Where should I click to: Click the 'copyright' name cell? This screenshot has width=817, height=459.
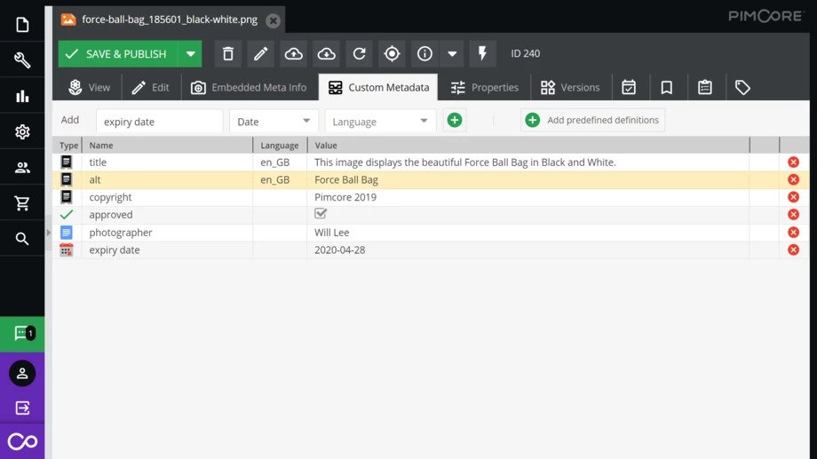coord(167,197)
